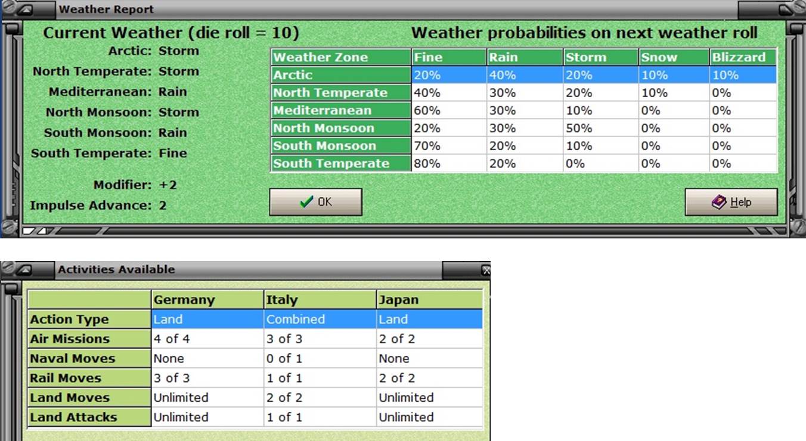Click North Monsoon's 50% Storm cell
The image size is (806, 441).
[601, 128]
